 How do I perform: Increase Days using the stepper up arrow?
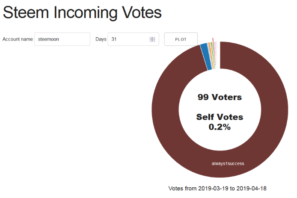pyautogui.click(x=152, y=38)
